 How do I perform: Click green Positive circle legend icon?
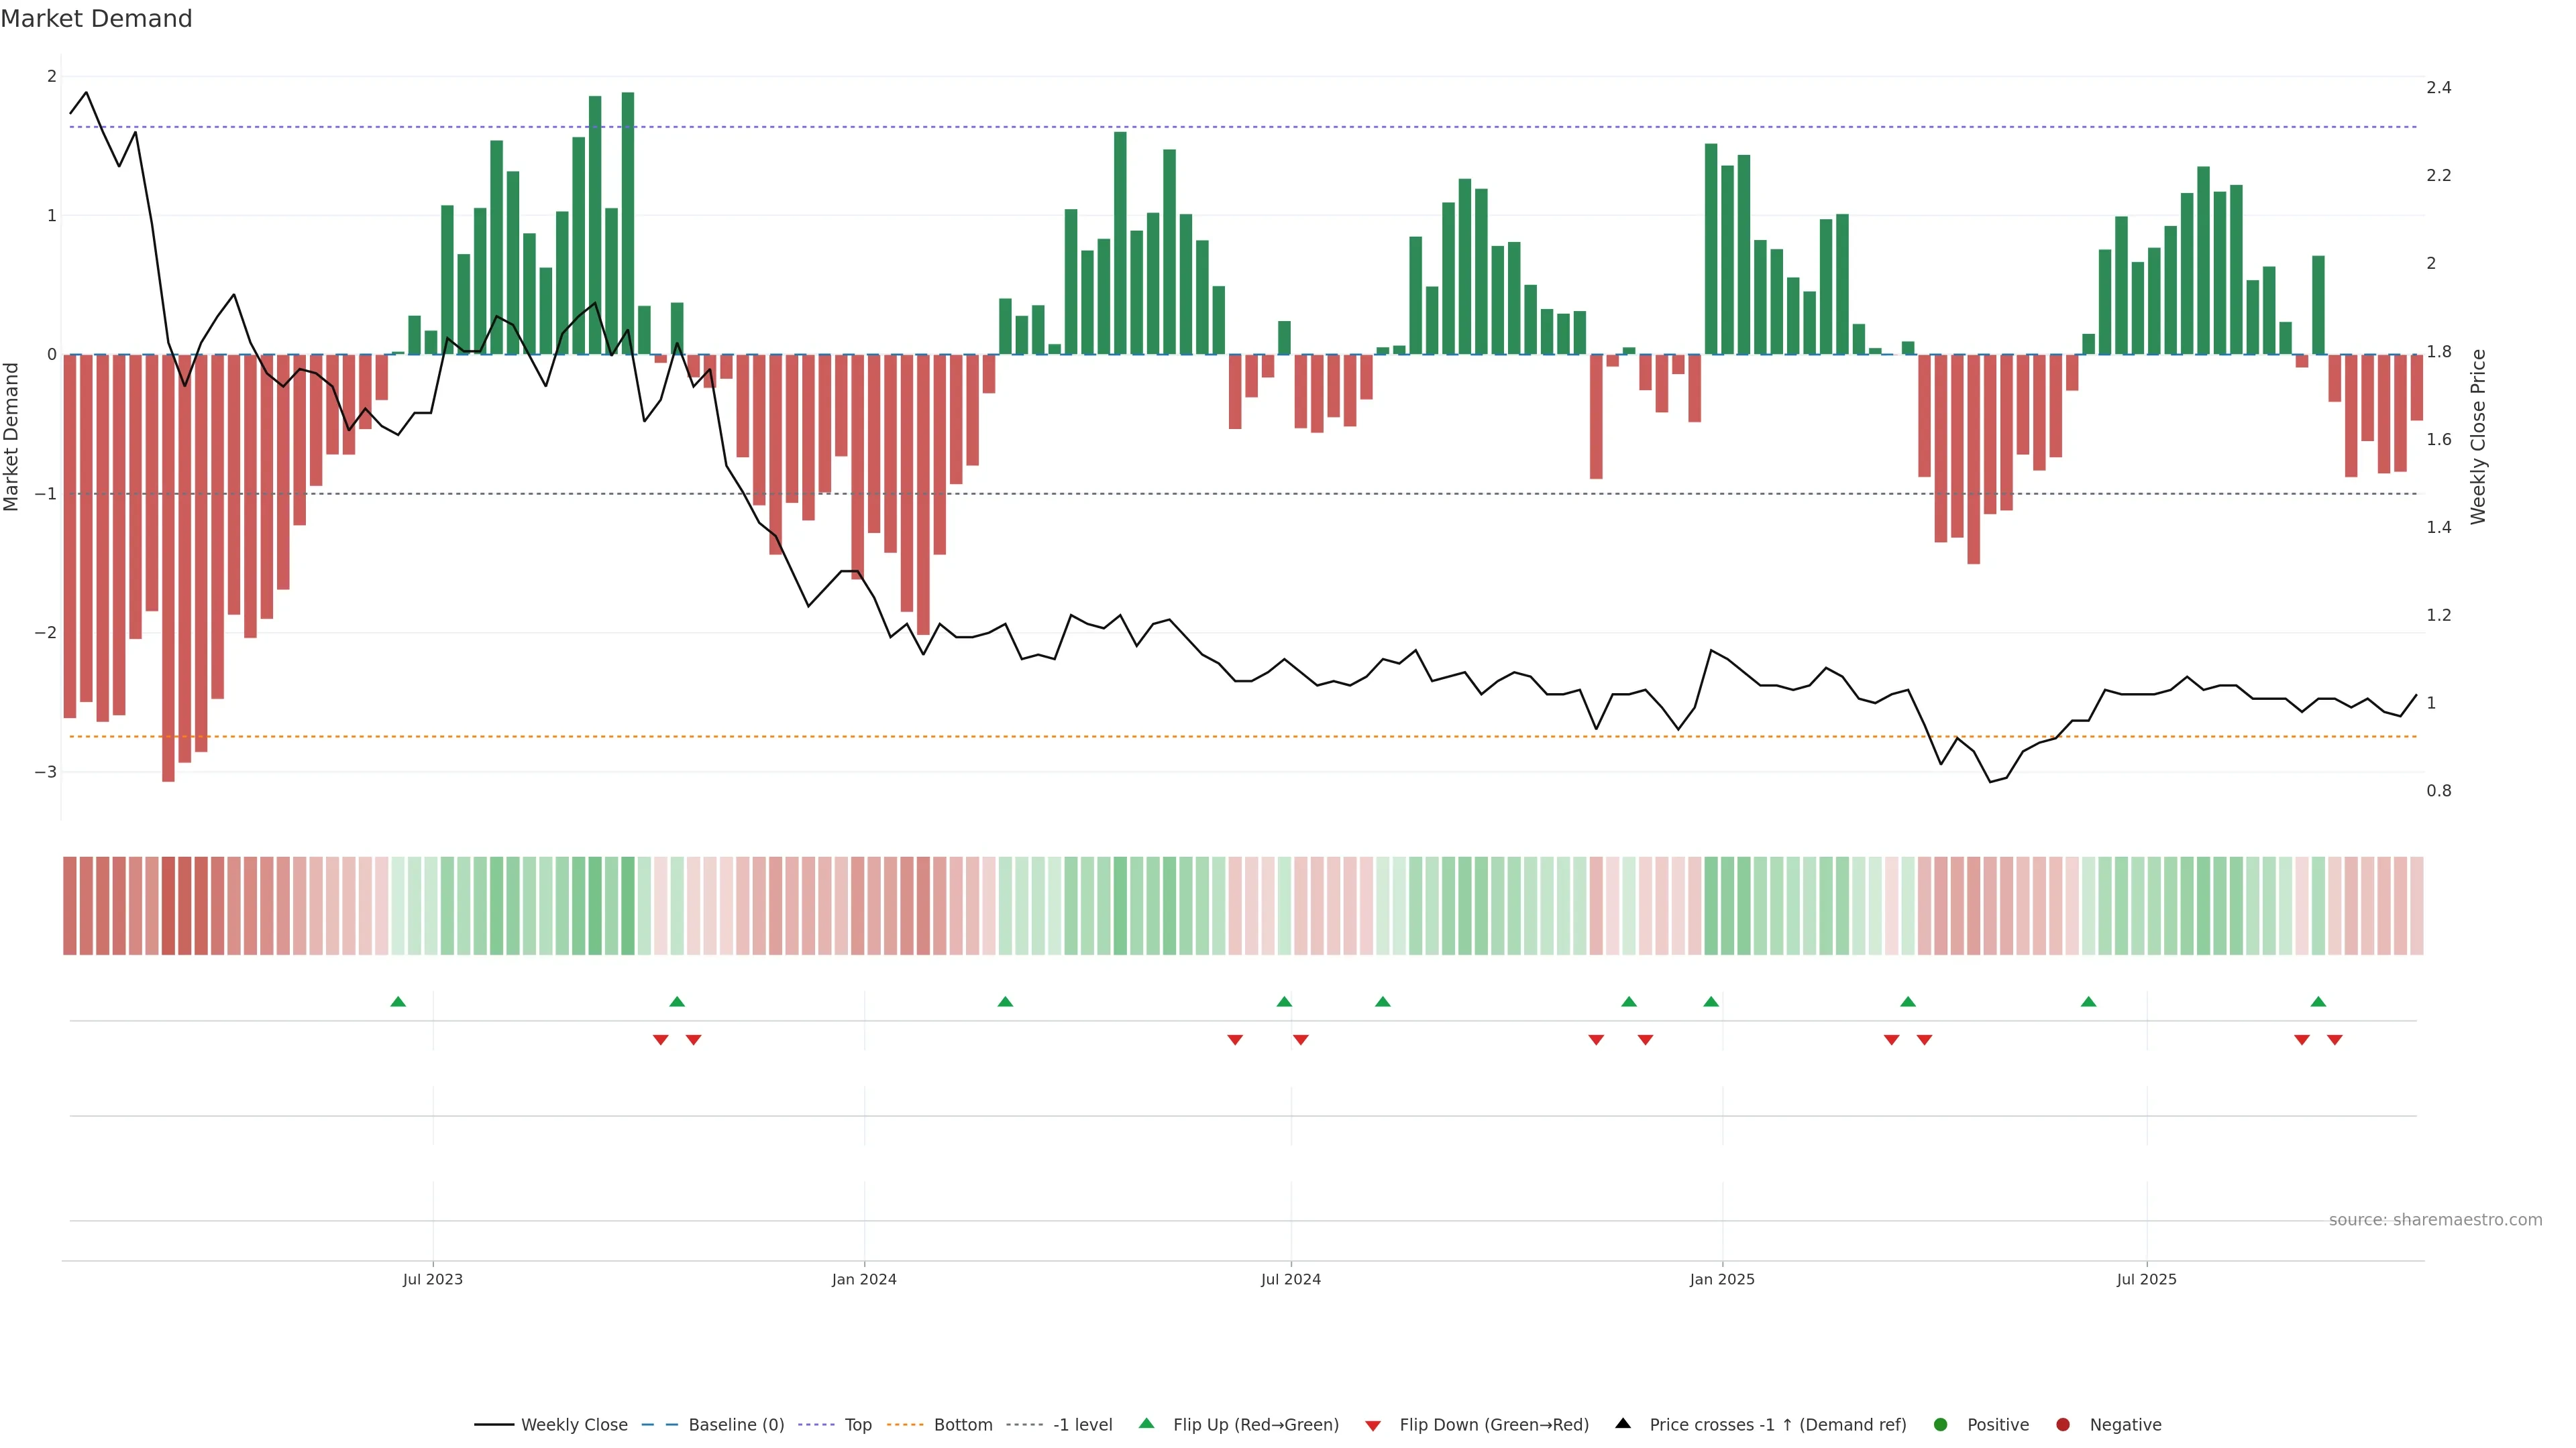tap(1941, 1425)
